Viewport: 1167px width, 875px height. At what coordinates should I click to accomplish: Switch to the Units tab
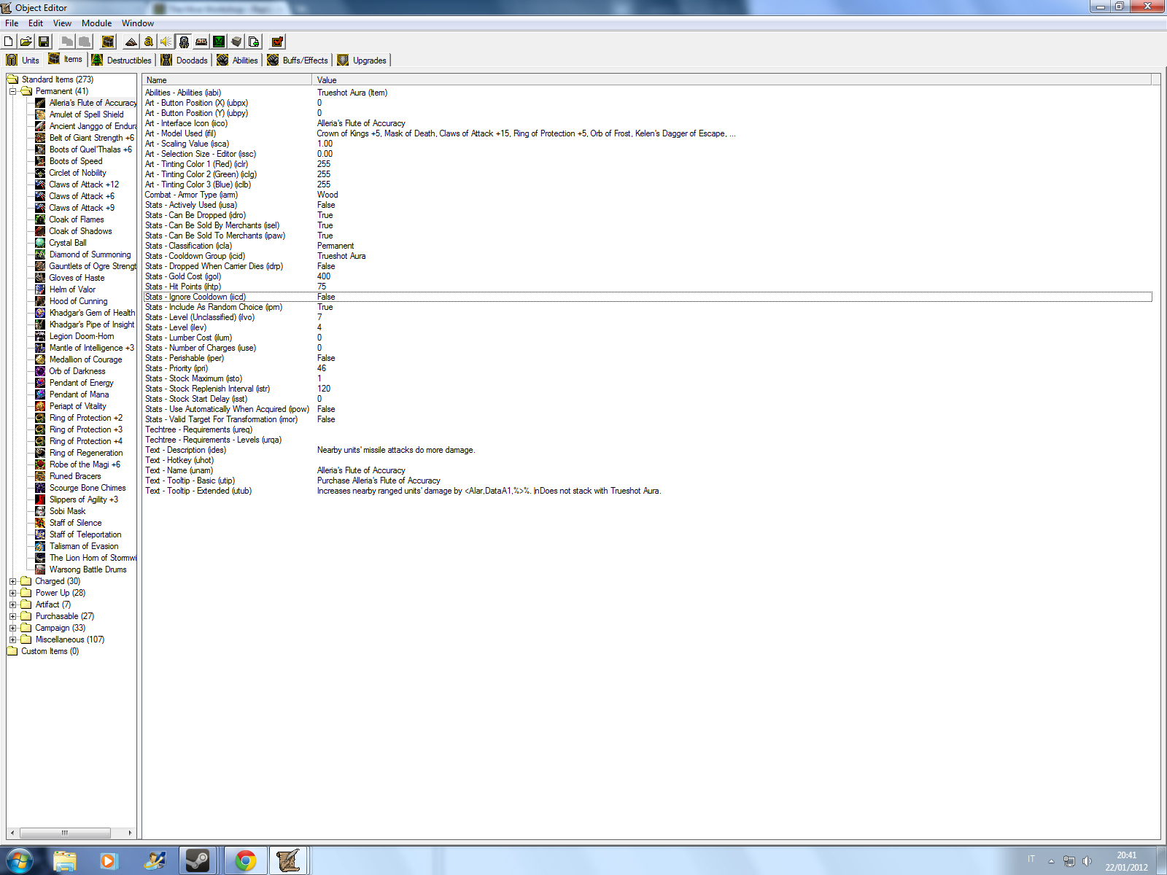23,60
